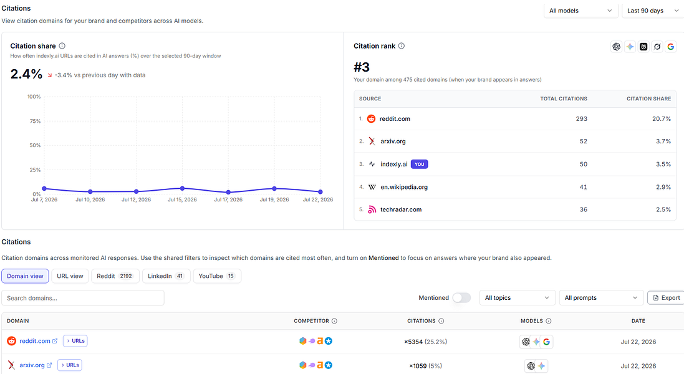This screenshot has height=374, width=684.
Task: Switch to the URL view tab
Action: tap(70, 276)
